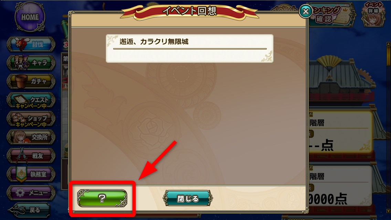The width and height of the screenshot is (391, 220).
Task: Open the 討伐 subjugation menu
Action: pyautogui.click(x=31, y=44)
